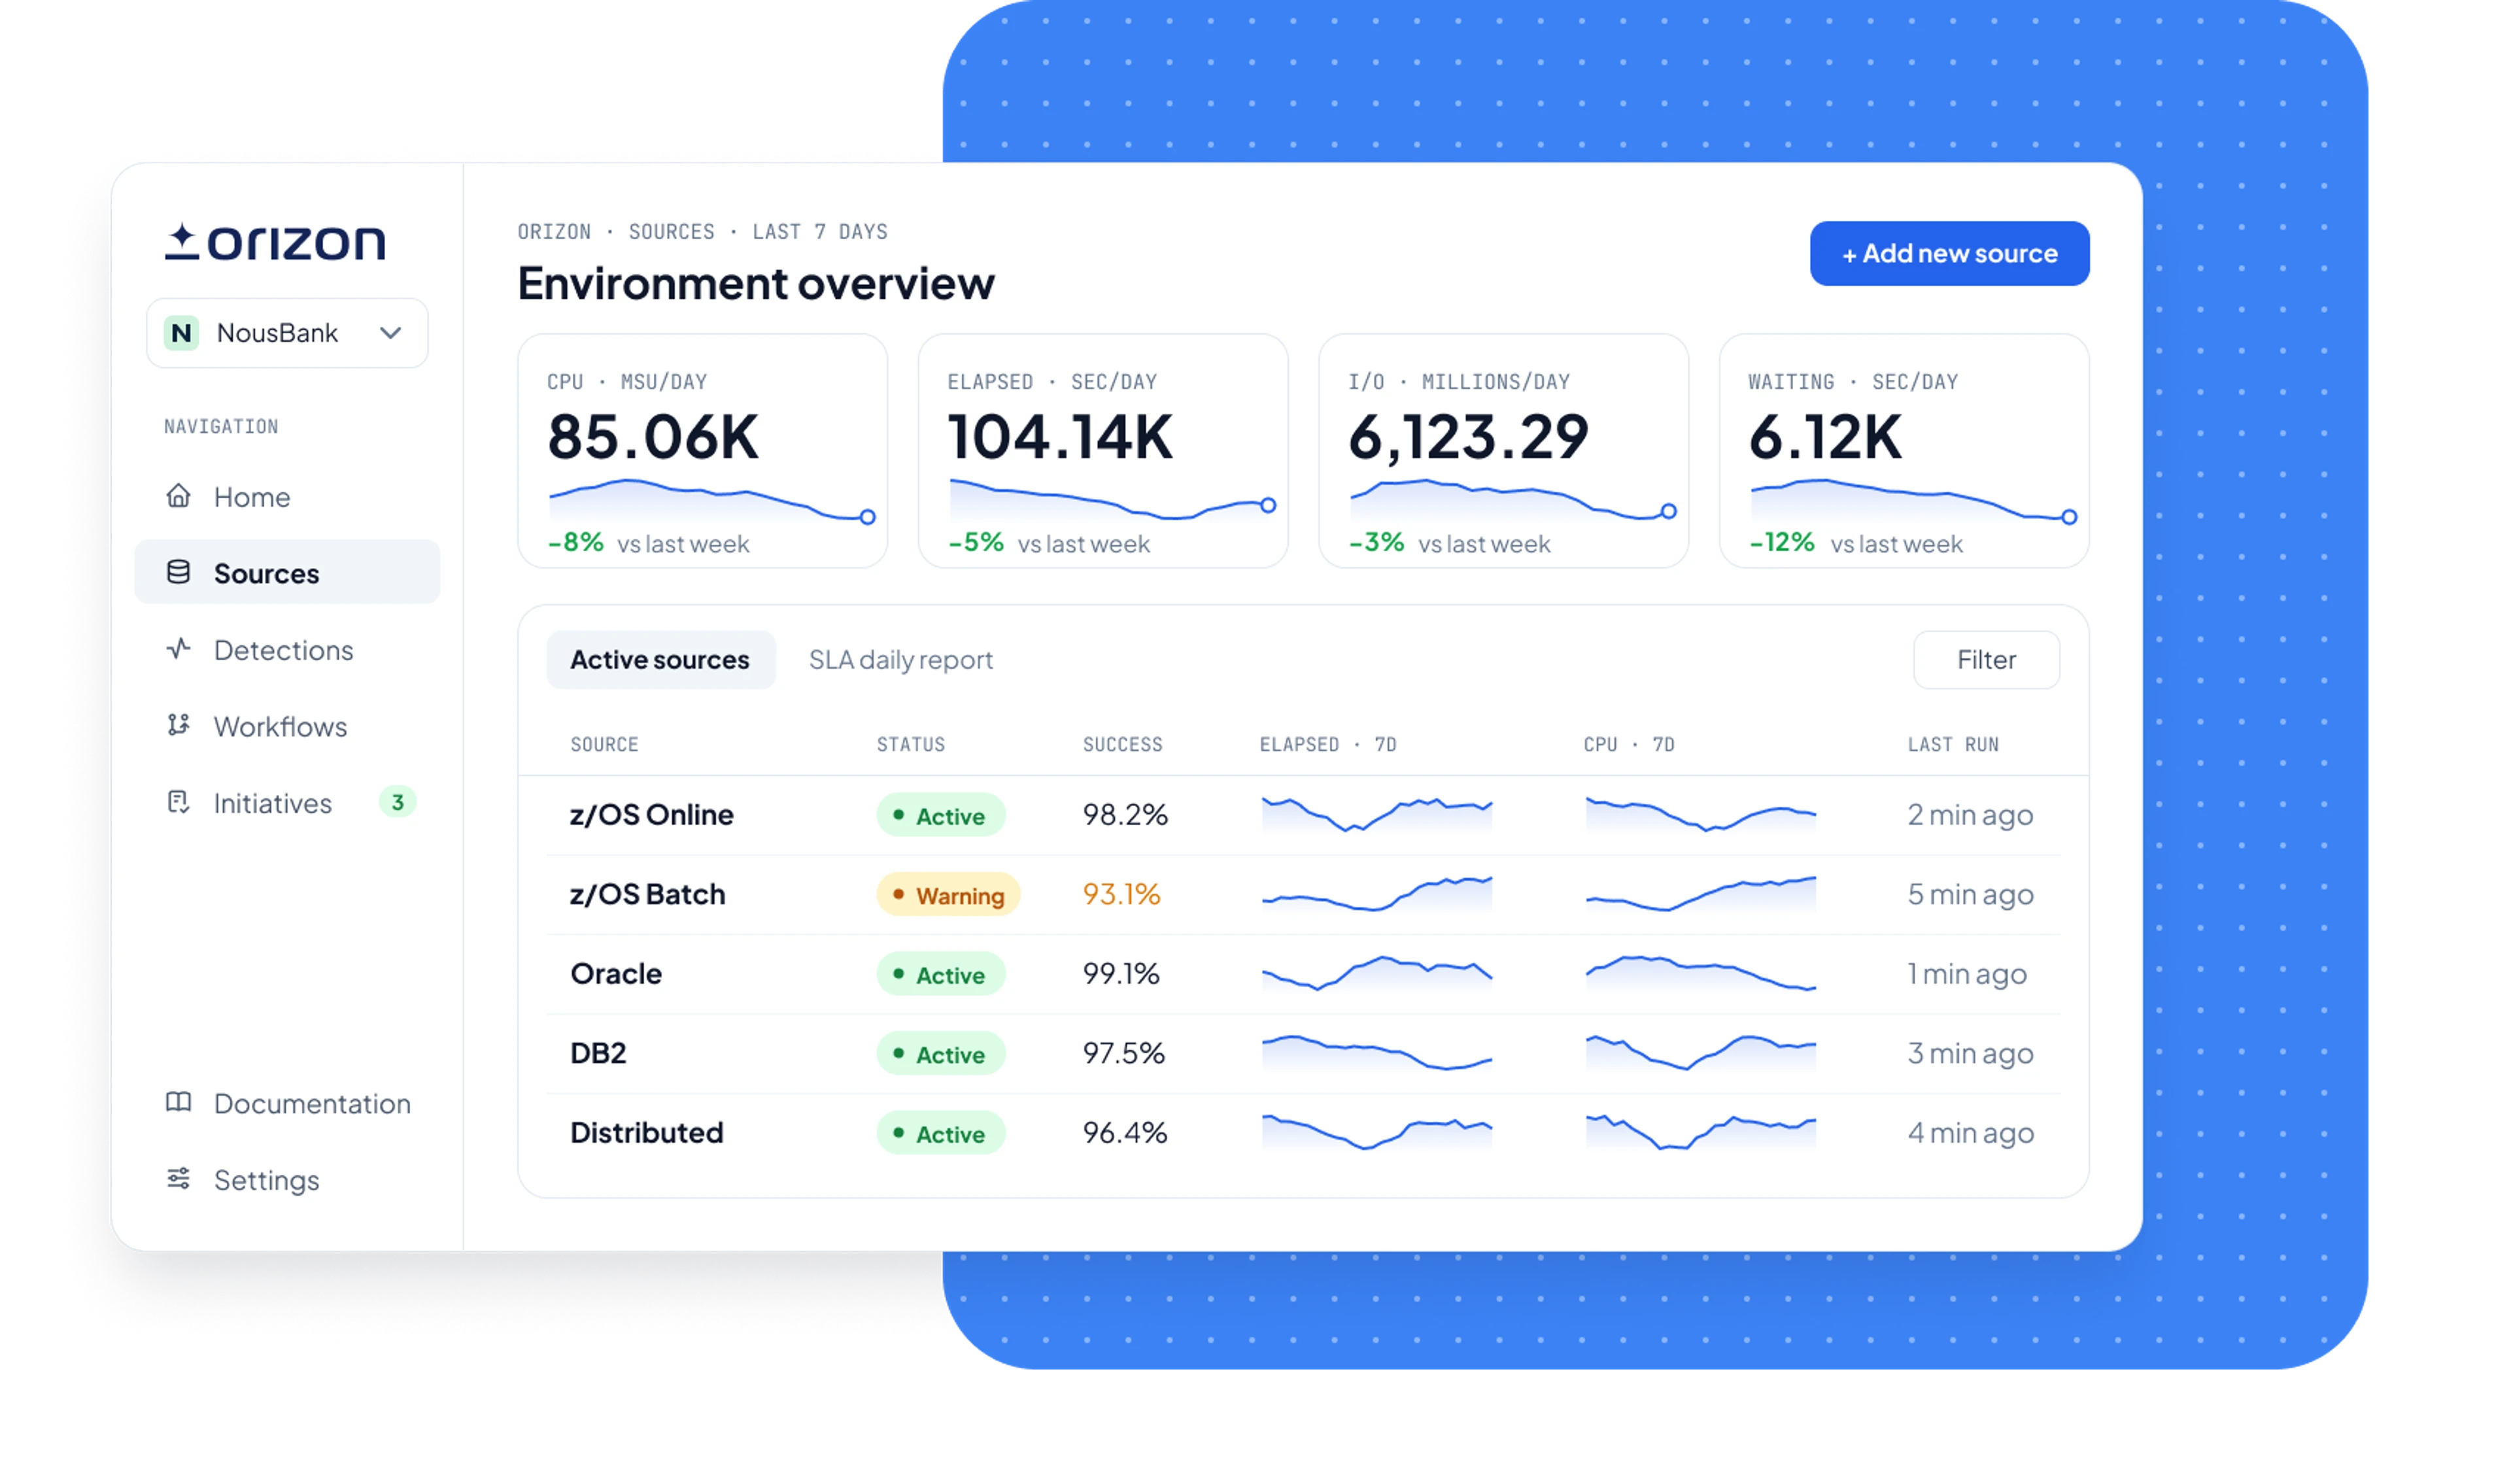This screenshot has height=1484, width=2511.
Task: Open the Home navigation item
Action: click(287, 497)
